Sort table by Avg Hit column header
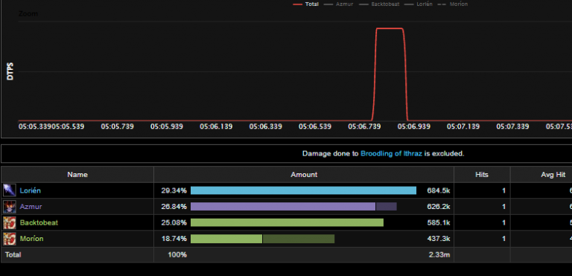The image size is (572, 276). tap(553, 175)
